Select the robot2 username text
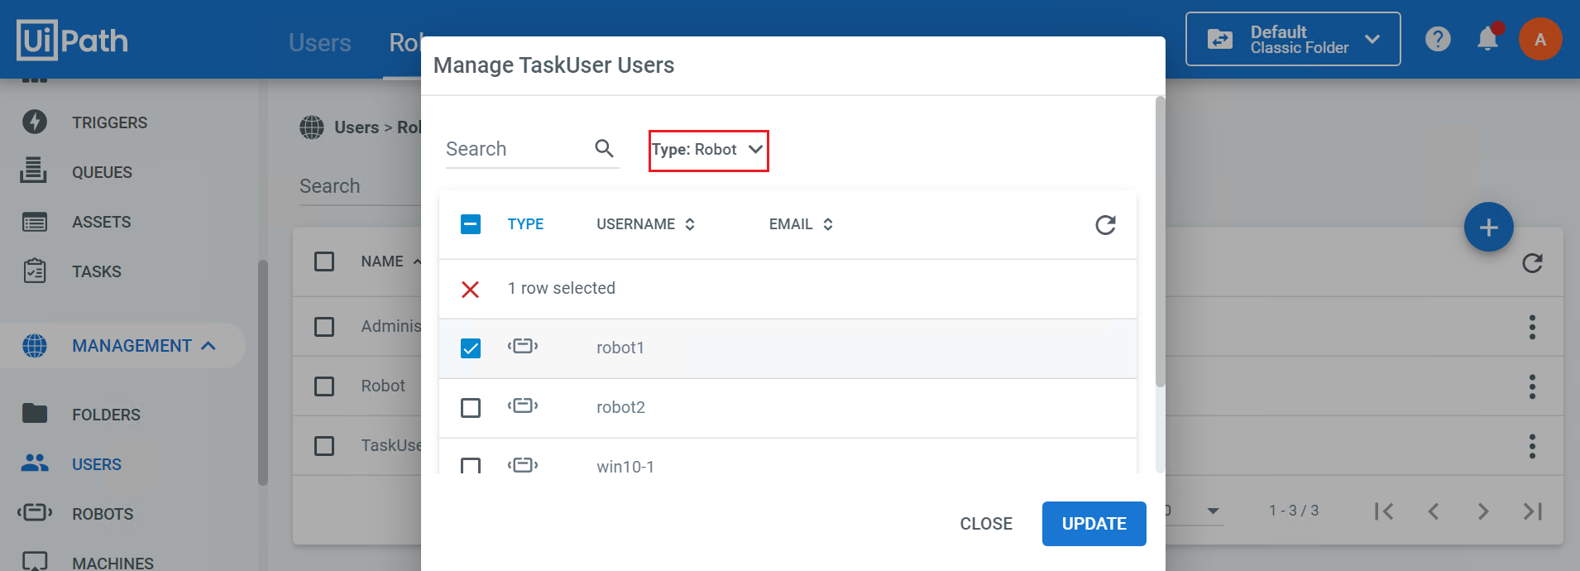1580x571 pixels. point(620,408)
